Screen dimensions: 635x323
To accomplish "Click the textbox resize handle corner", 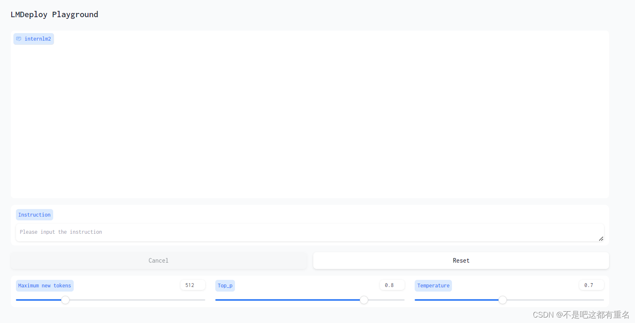I will click(601, 238).
